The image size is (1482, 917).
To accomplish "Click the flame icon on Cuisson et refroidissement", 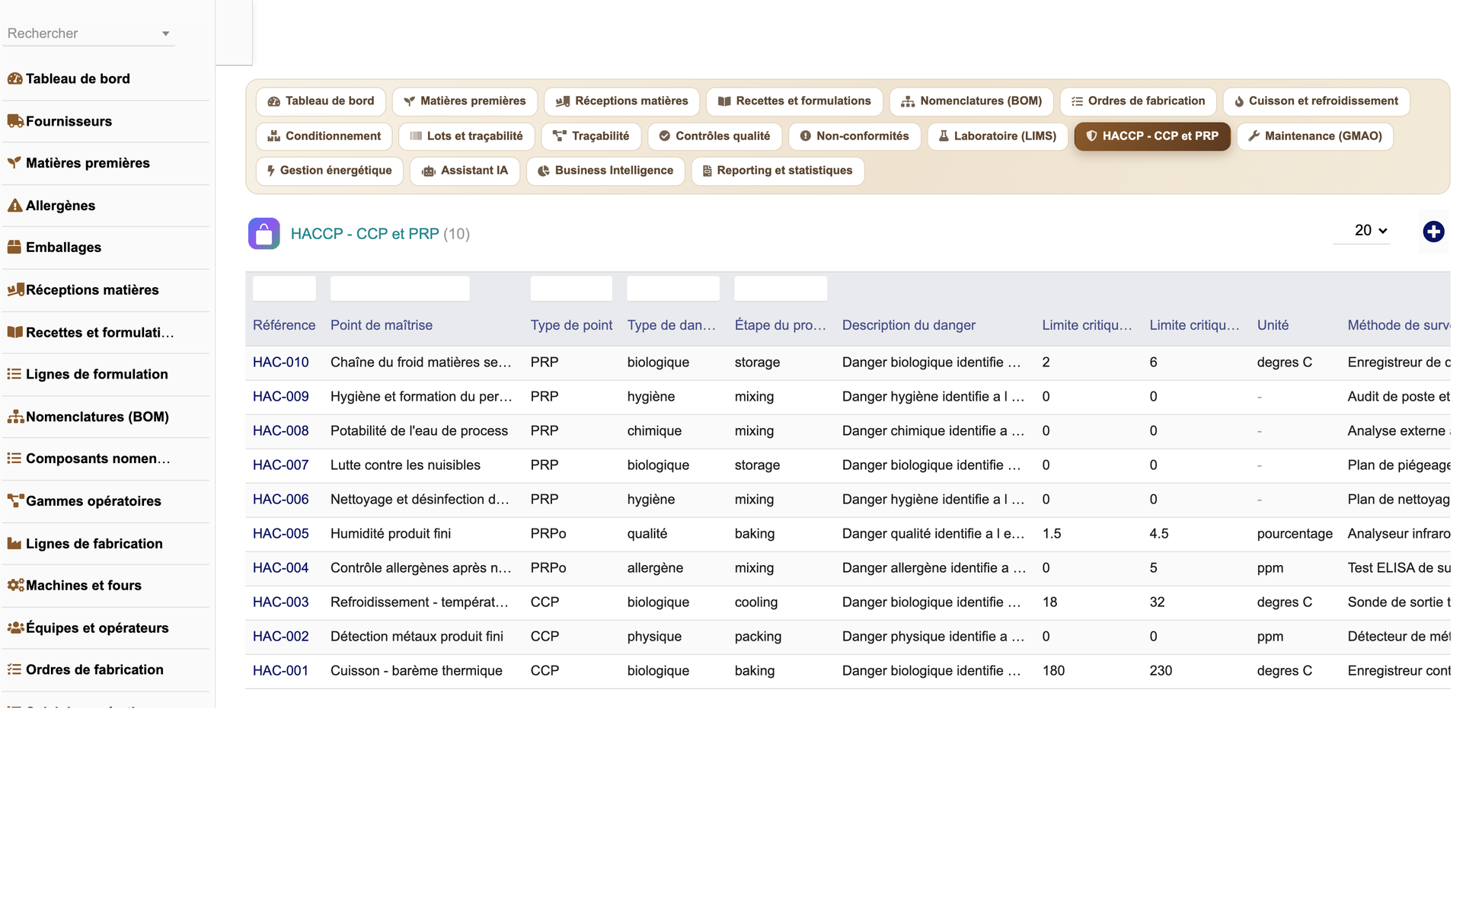I will 1239,101.
